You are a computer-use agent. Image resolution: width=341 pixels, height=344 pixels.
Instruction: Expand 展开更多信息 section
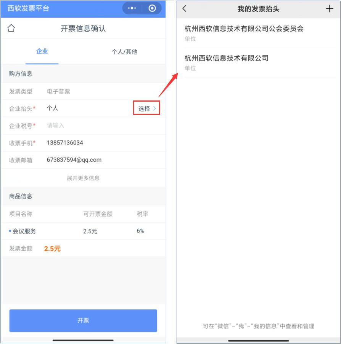tap(83, 178)
